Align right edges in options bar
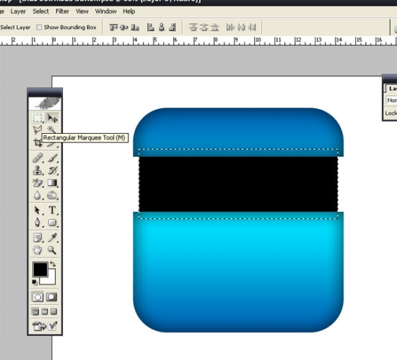 point(173,27)
